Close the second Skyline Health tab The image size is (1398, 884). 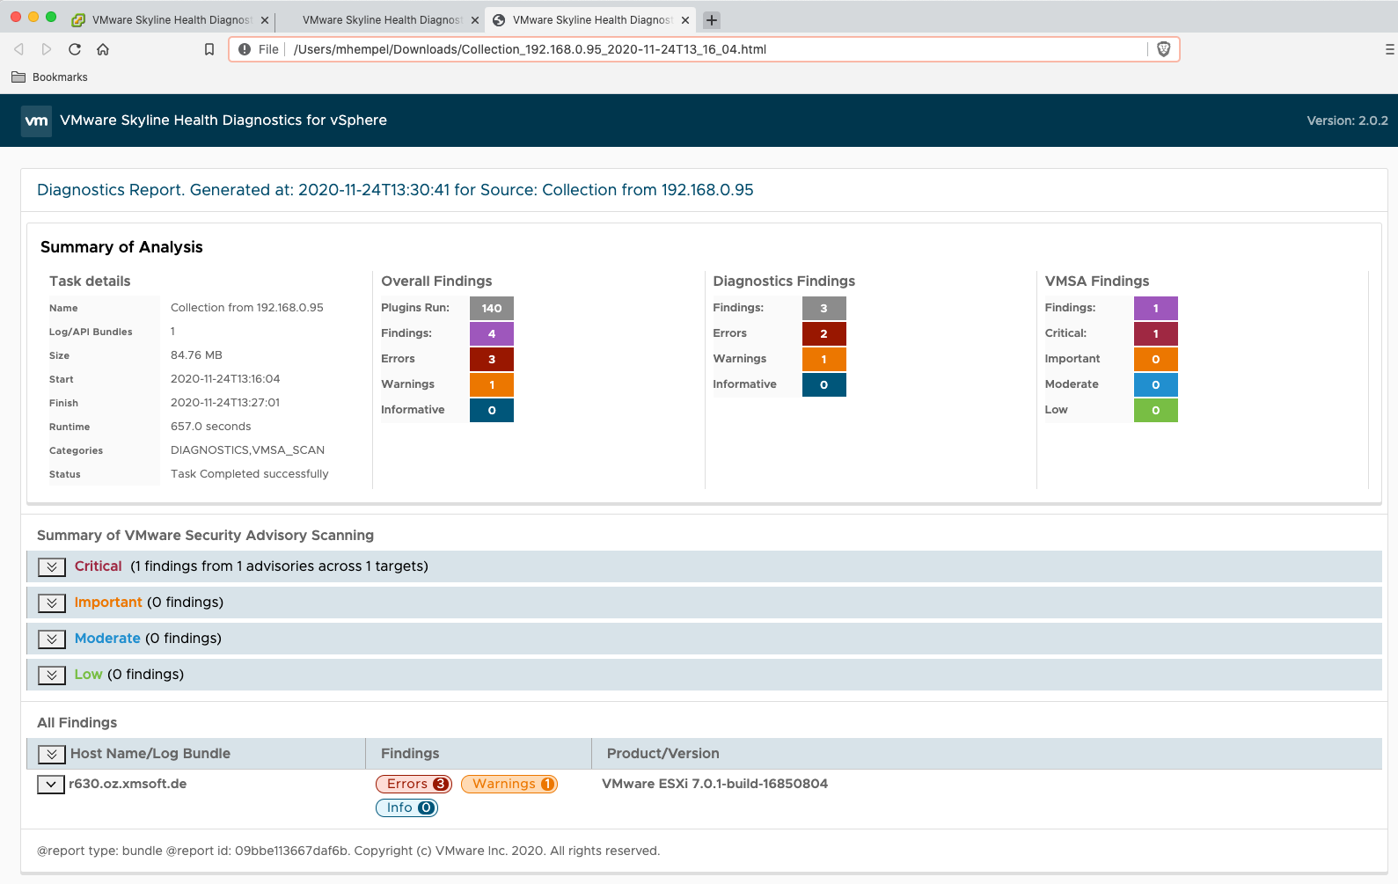pos(475,20)
